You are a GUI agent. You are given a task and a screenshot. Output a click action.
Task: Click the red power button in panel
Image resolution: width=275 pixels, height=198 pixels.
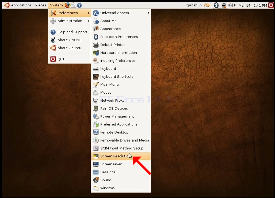click(271, 5)
